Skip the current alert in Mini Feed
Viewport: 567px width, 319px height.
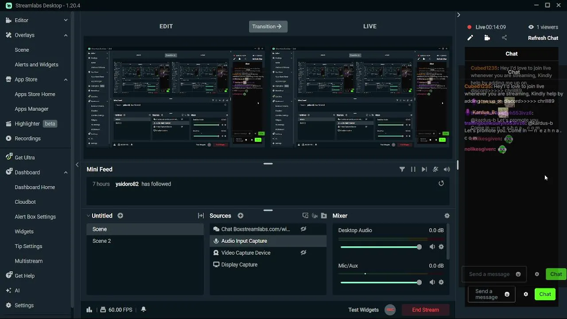(x=424, y=169)
